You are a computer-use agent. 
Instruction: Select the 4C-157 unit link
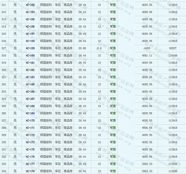click(30, 34)
